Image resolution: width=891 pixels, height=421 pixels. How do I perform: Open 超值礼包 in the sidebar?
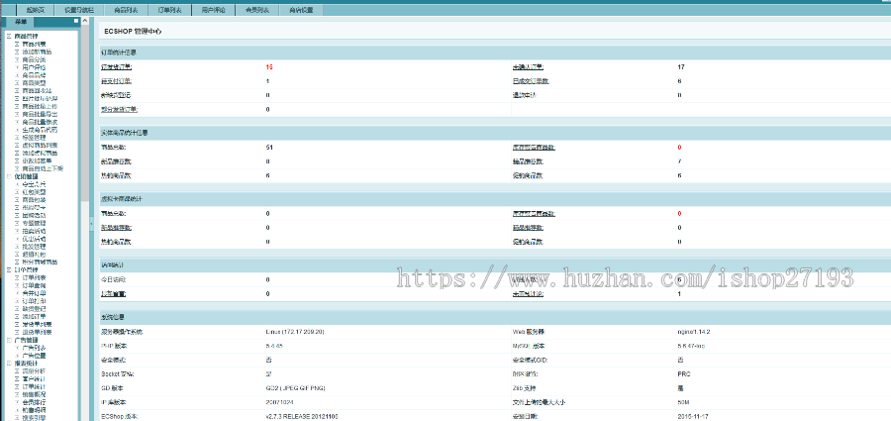coord(34,255)
